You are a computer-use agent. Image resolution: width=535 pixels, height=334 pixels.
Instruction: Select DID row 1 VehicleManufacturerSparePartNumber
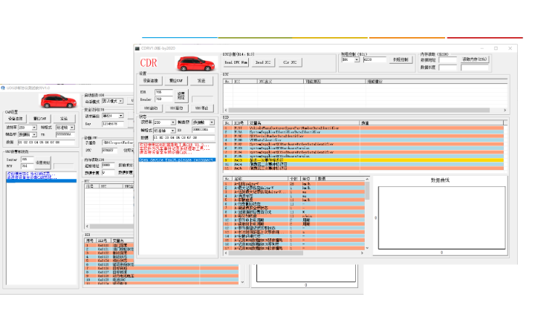(x=363, y=128)
